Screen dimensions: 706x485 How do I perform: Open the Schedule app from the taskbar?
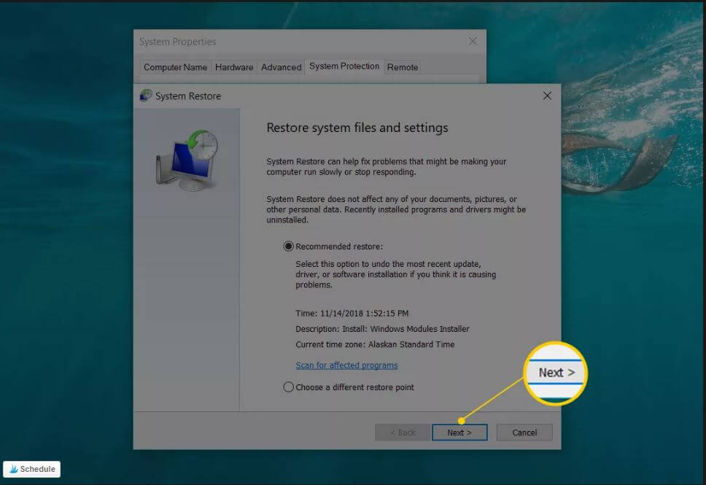point(31,469)
